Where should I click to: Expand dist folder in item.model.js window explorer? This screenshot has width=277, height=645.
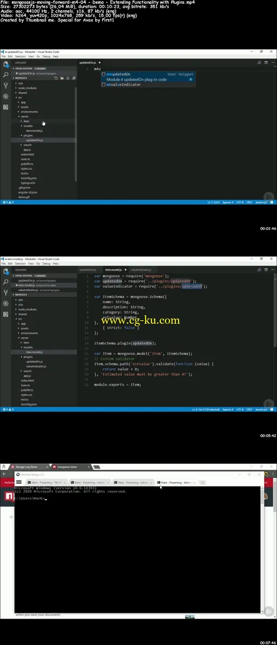tap(21, 300)
